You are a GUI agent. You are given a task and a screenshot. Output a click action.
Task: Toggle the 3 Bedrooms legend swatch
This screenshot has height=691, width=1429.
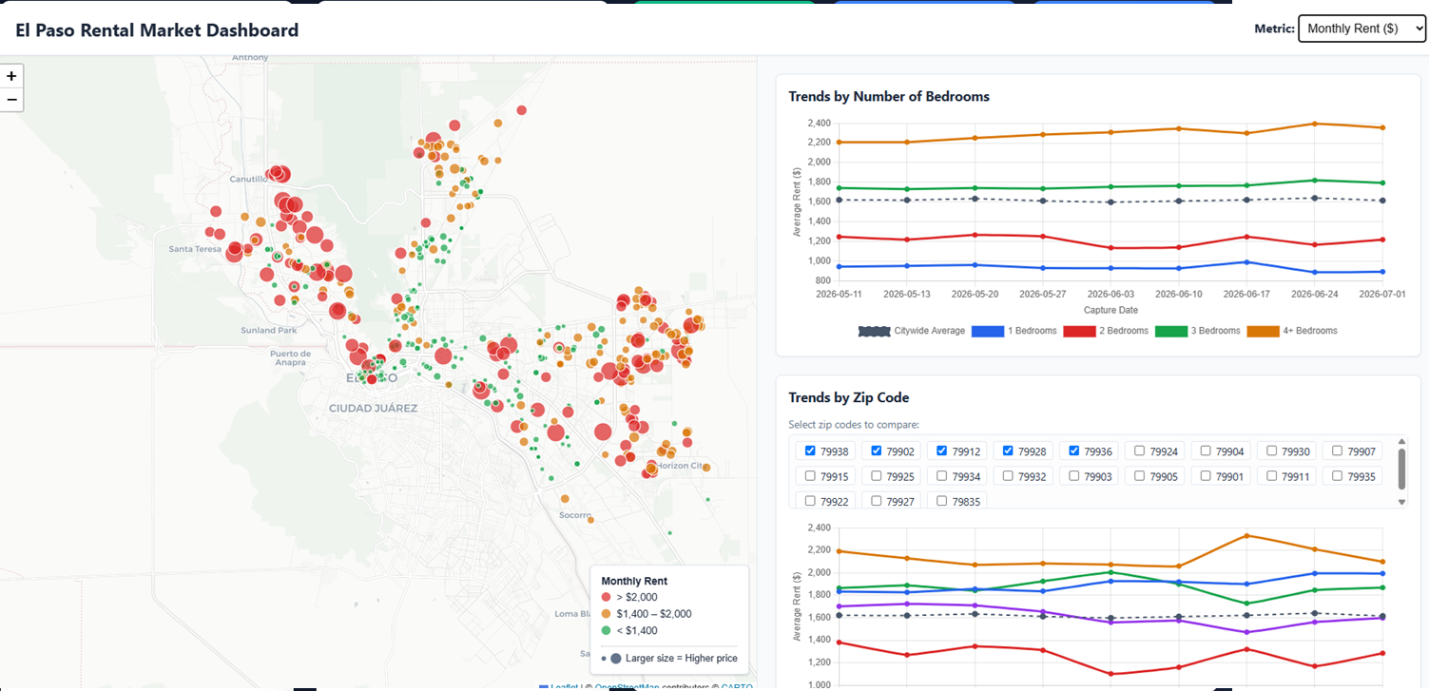[1171, 331]
